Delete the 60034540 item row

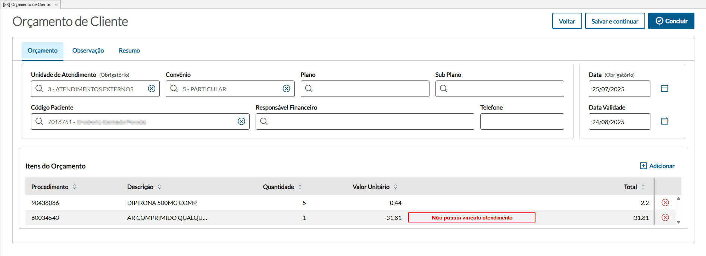tap(665, 218)
